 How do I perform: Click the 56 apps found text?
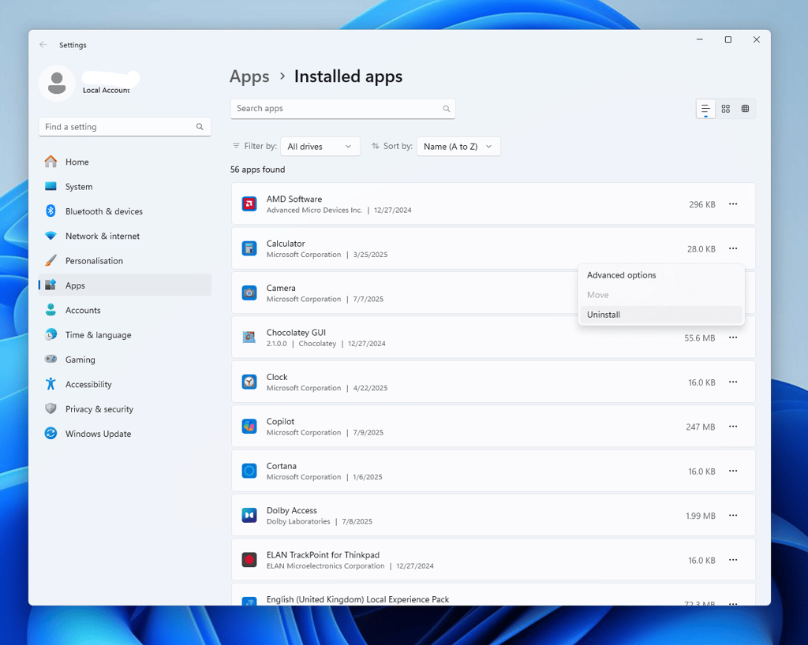pyautogui.click(x=258, y=170)
